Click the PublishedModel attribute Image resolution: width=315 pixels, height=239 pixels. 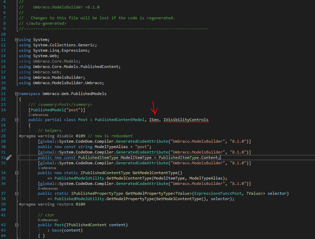[47, 110]
